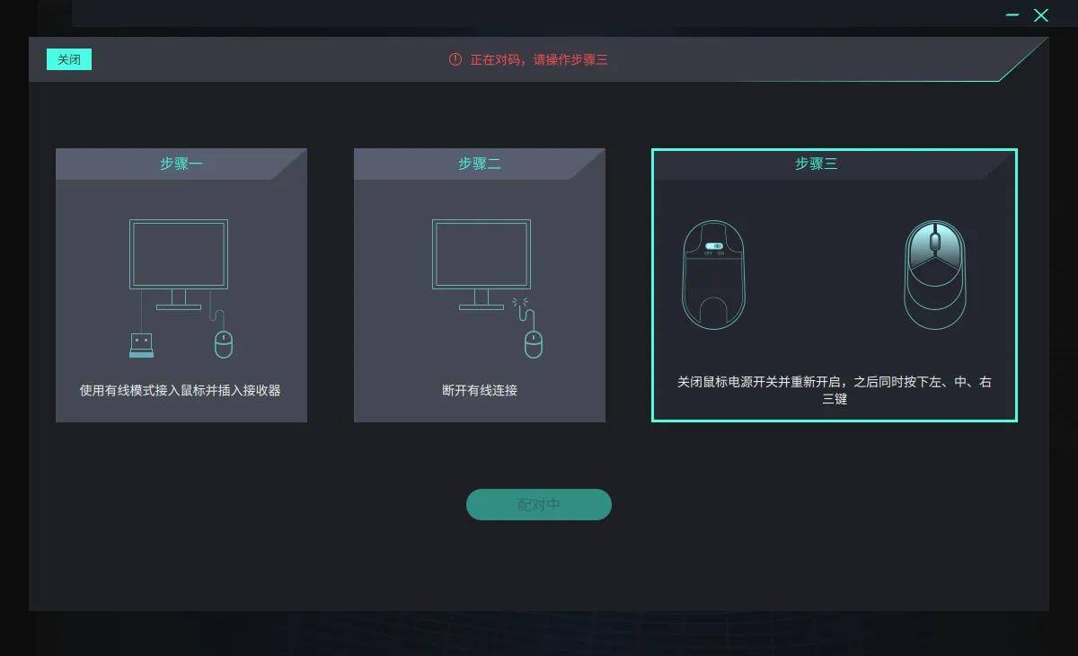Close the application window with X
Image resolution: width=1078 pixels, height=656 pixels.
(1041, 15)
